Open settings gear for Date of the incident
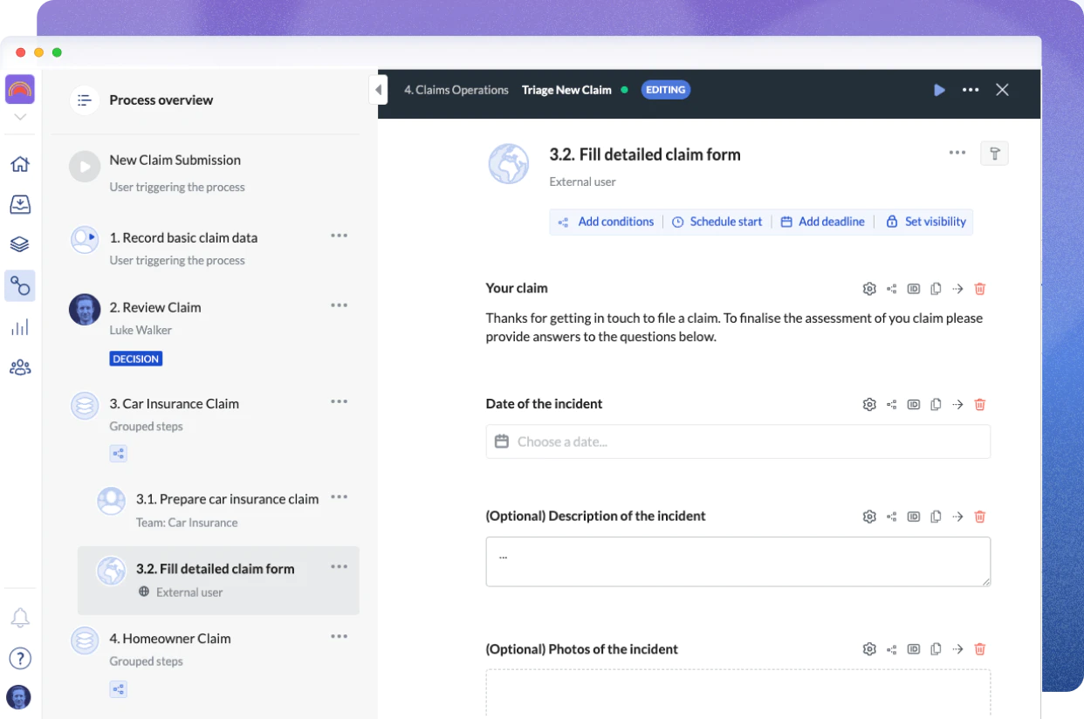 [x=869, y=404]
